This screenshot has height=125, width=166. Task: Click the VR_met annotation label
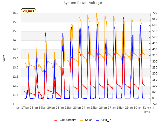pos(29,11)
